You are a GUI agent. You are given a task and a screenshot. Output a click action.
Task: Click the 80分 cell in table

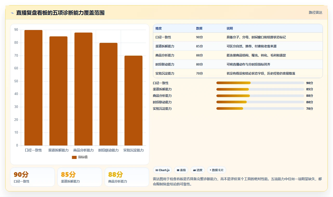[x=209, y=64]
